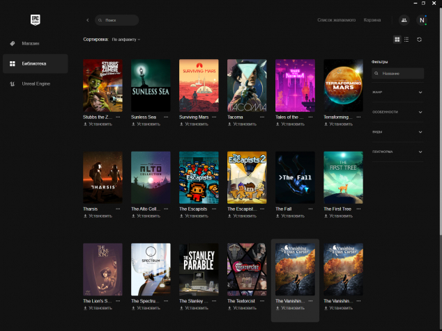Open more options for Surviving Mars
This screenshot has height=331, width=442.
(214, 117)
